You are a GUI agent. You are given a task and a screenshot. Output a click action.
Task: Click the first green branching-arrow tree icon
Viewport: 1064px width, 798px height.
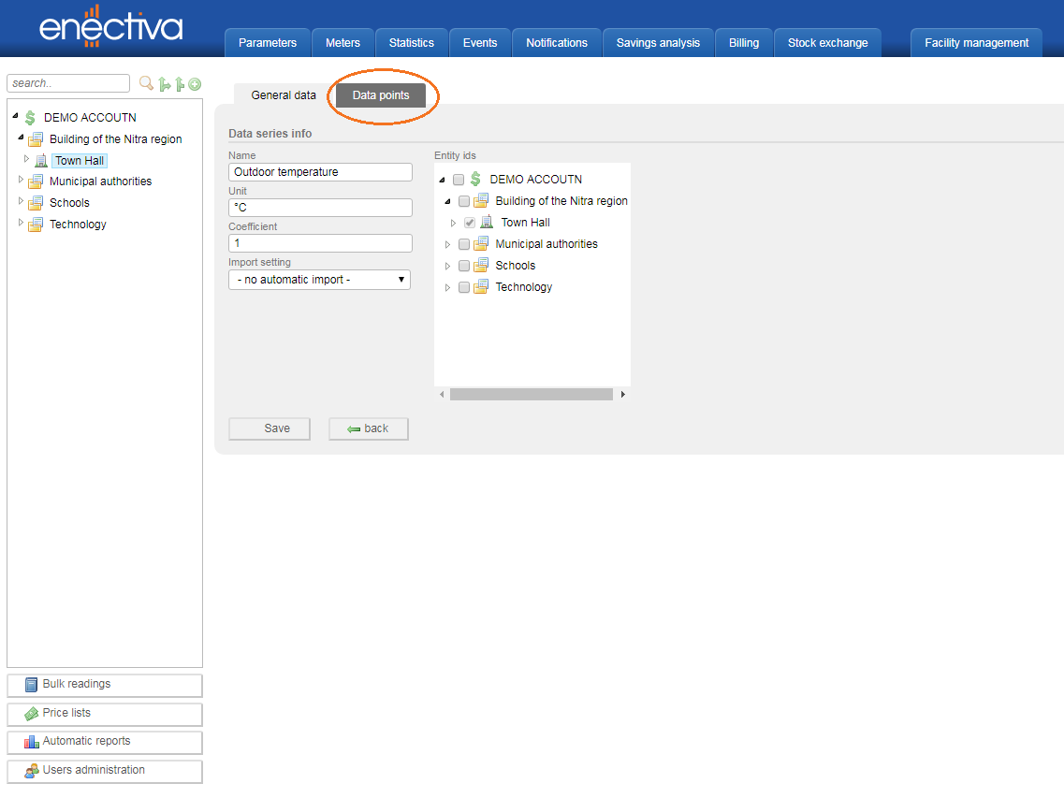164,84
